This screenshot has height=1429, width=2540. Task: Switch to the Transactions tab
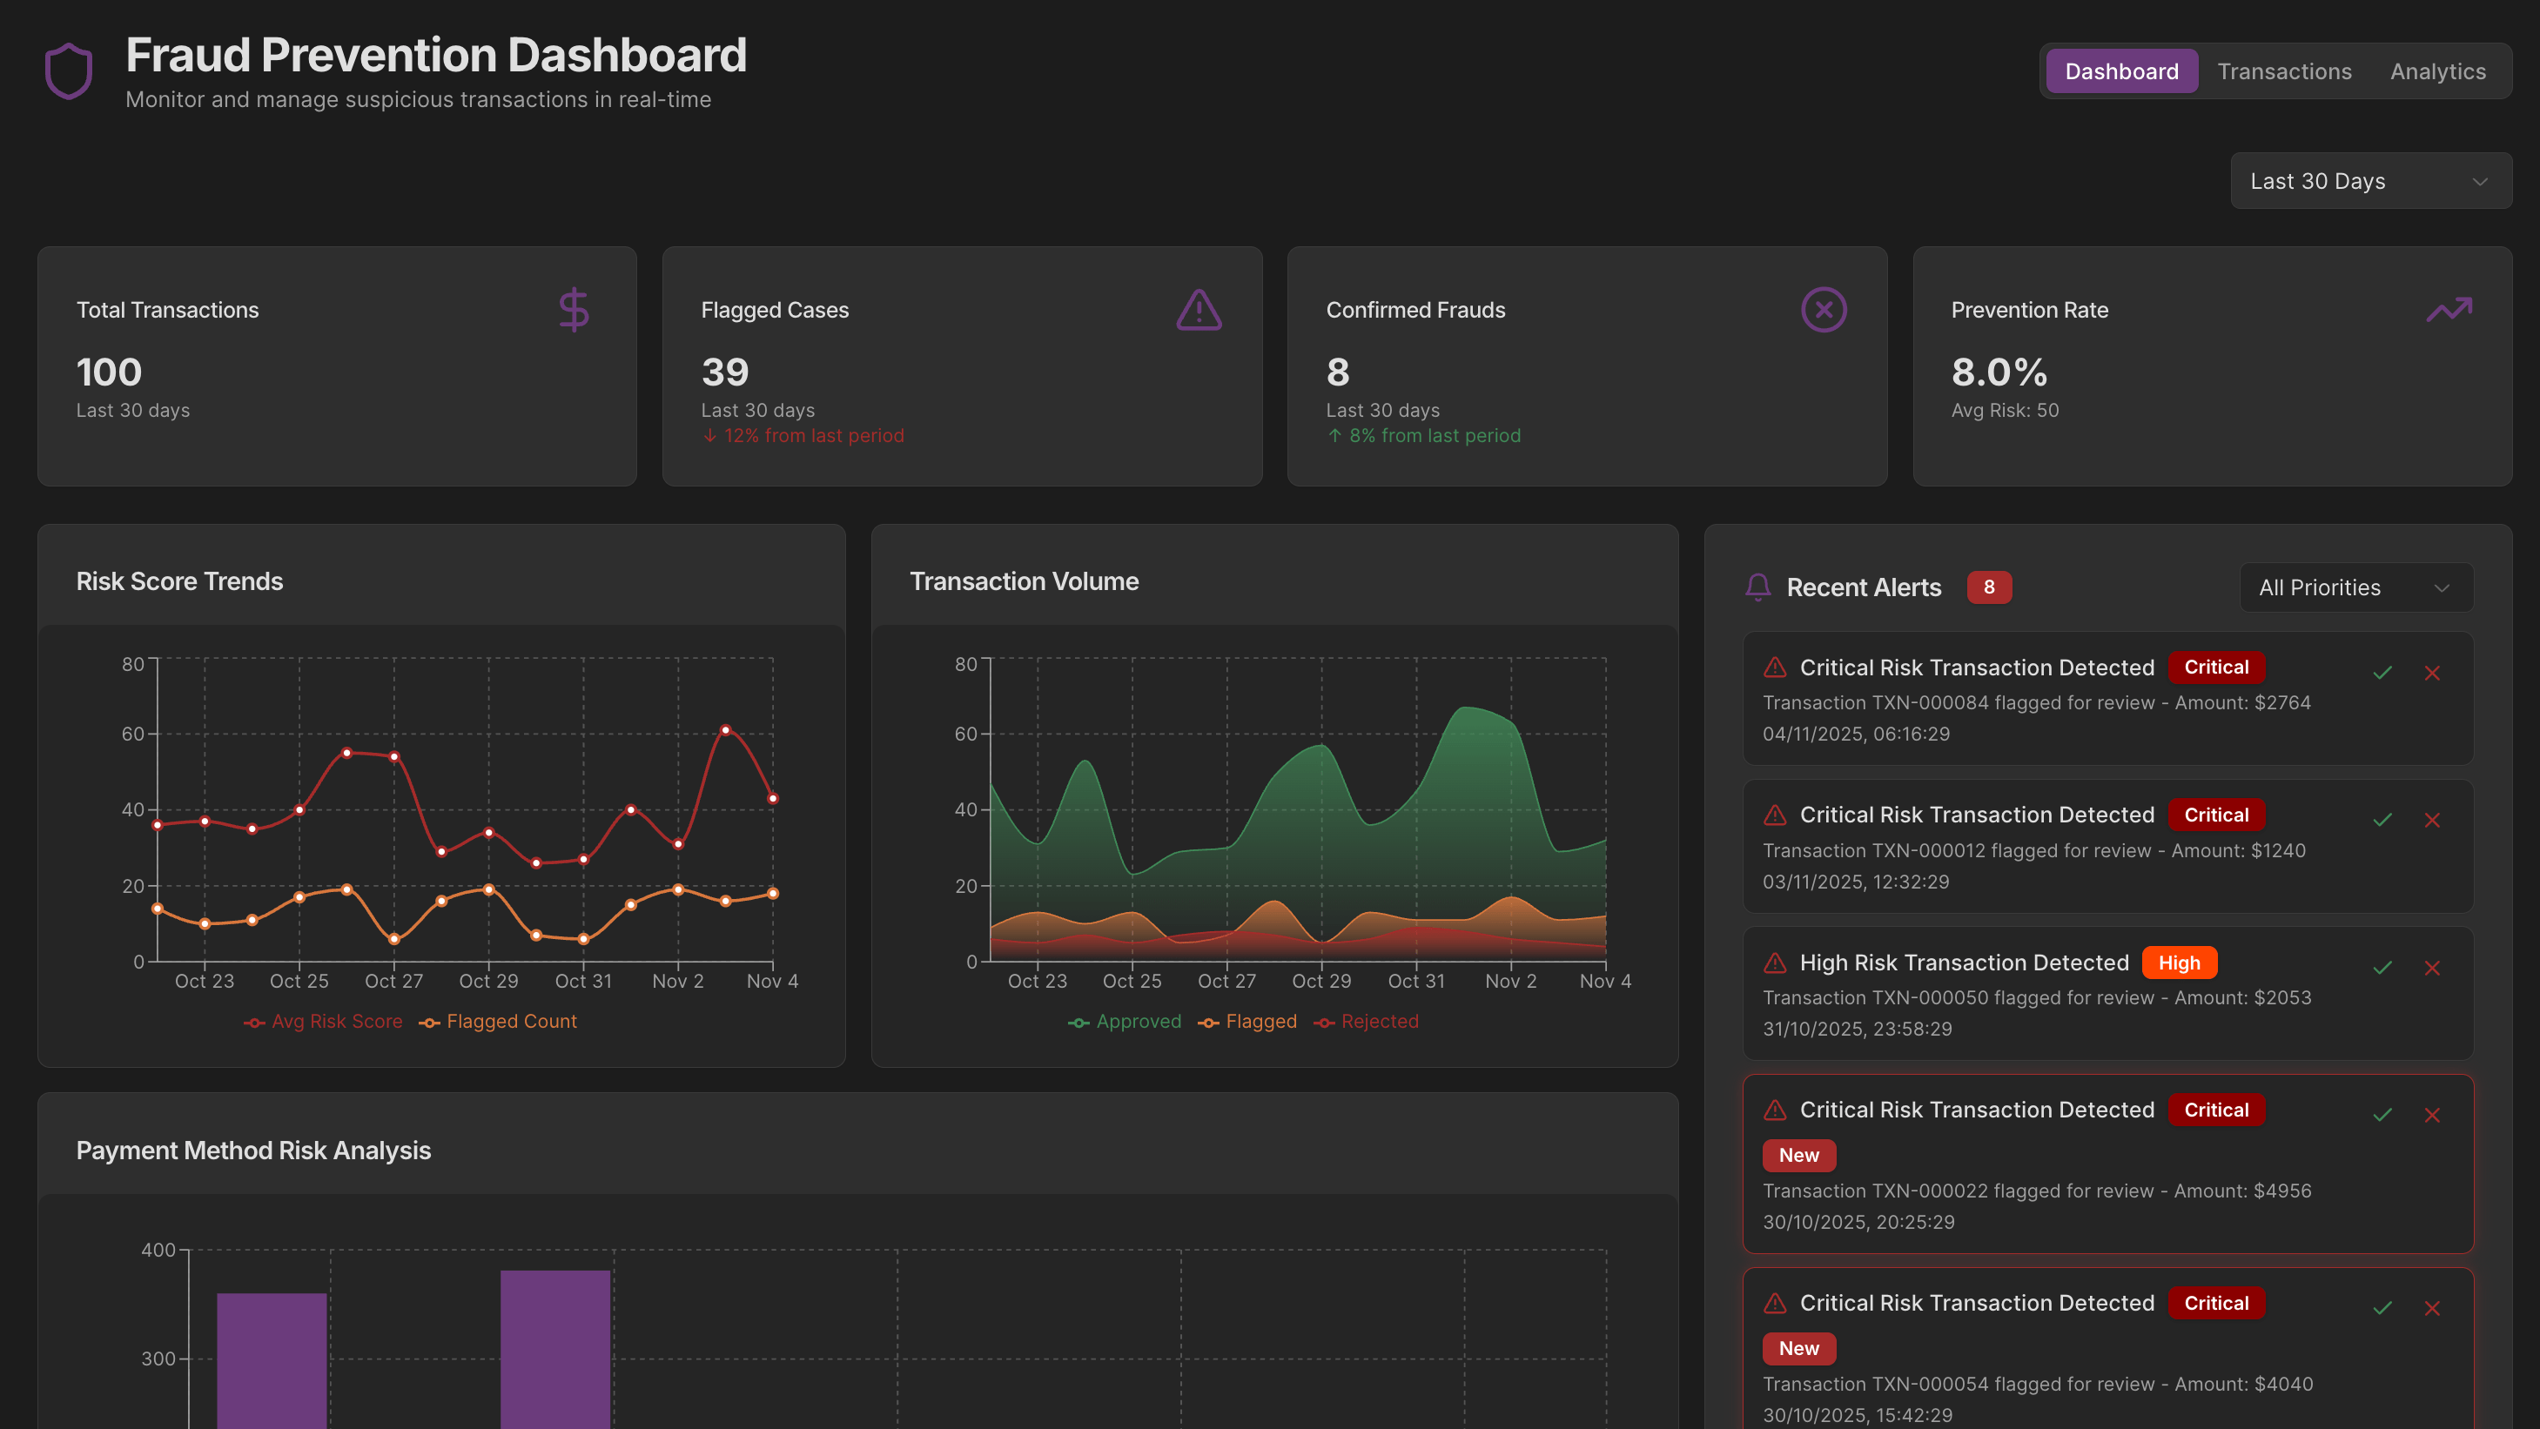(2283, 71)
